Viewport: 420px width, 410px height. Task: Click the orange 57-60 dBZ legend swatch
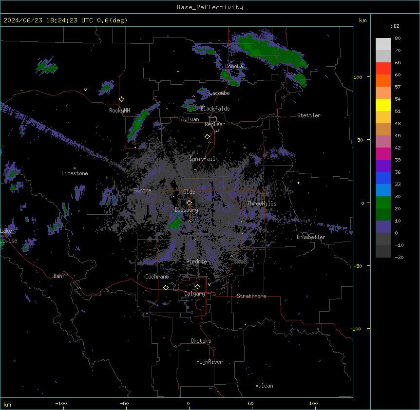[383, 80]
